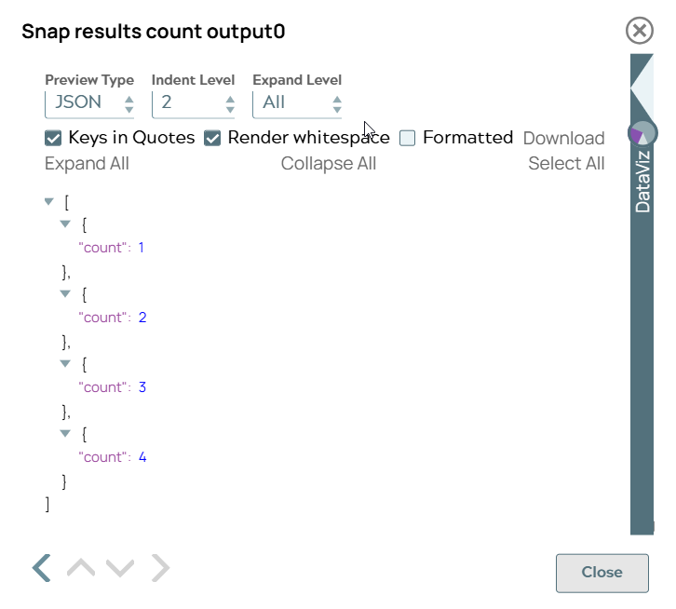The width and height of the screenshot is (676, 609).
Task: Open the Expand Level dropdown
Action: pos(297,102)
